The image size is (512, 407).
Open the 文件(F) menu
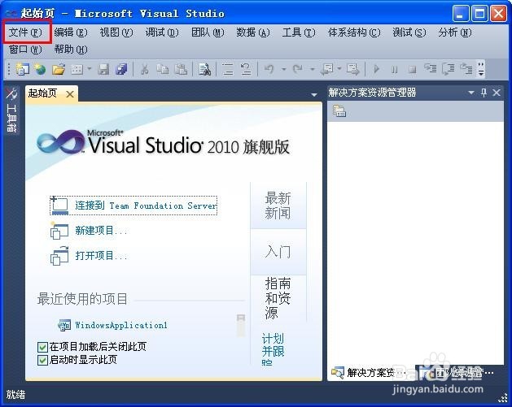point(25,32)
